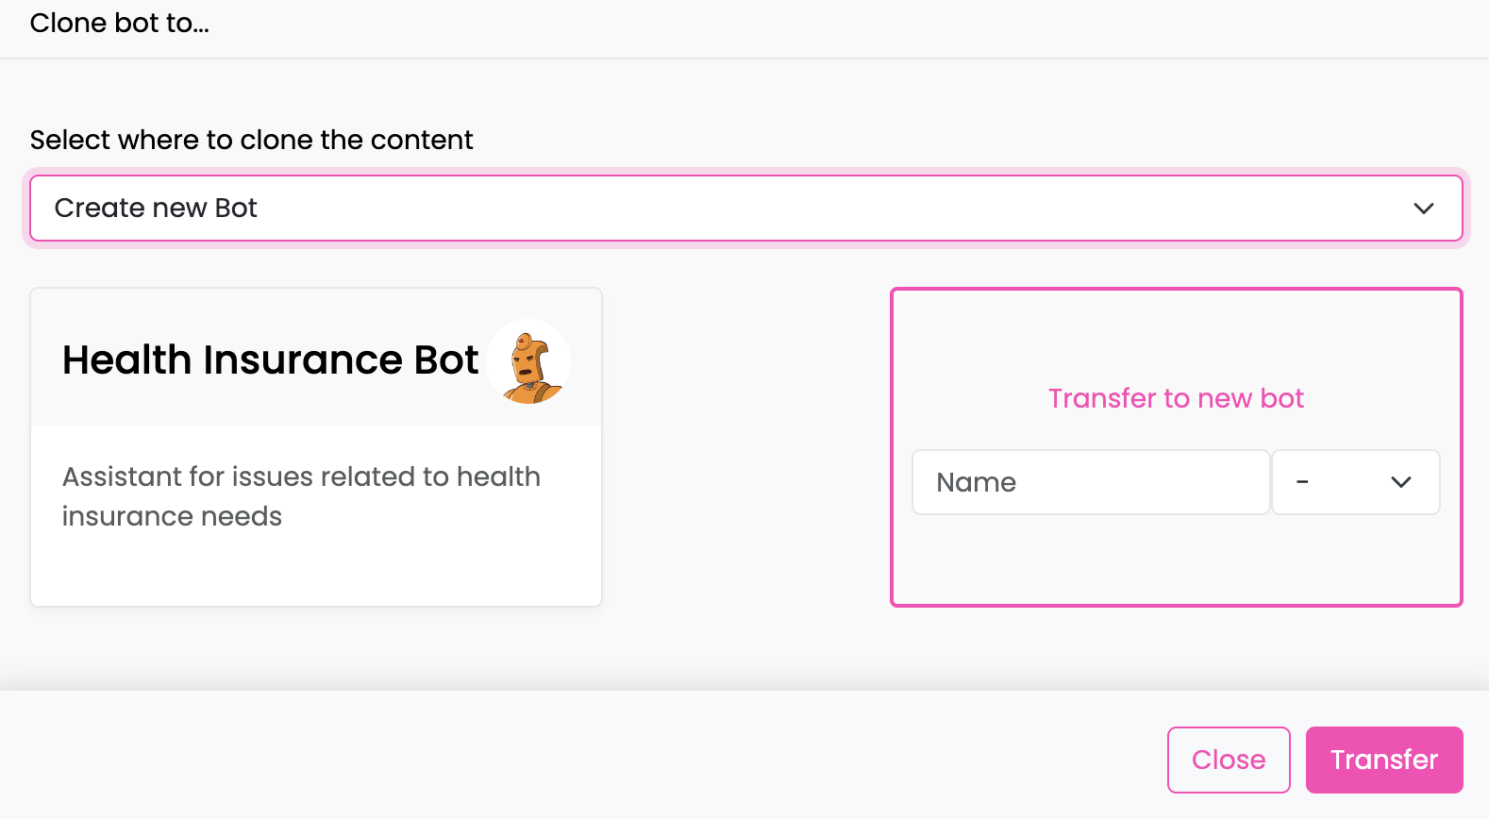Click the pink Transfer button
The height and width of the screenshot is (819, 1489).
[x=1384, y=760]
